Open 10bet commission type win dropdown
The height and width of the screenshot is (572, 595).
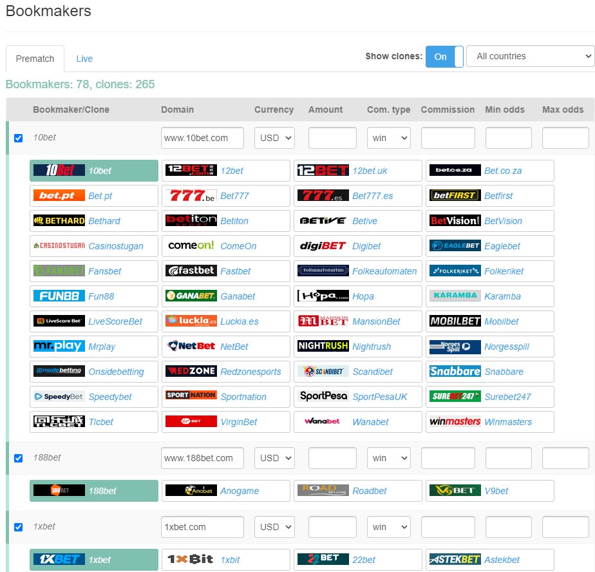388,138
